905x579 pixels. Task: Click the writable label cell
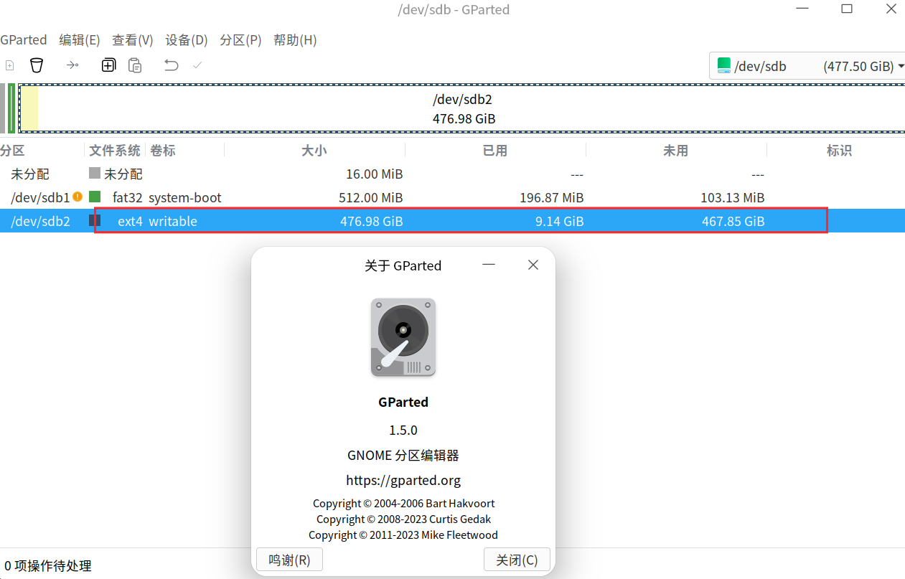173,221
